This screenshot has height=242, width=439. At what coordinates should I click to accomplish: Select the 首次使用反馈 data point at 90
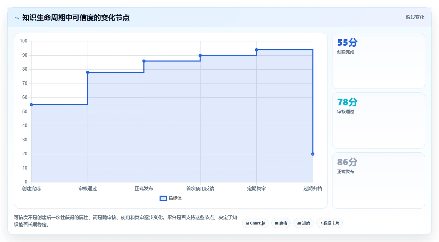(200, 55)
